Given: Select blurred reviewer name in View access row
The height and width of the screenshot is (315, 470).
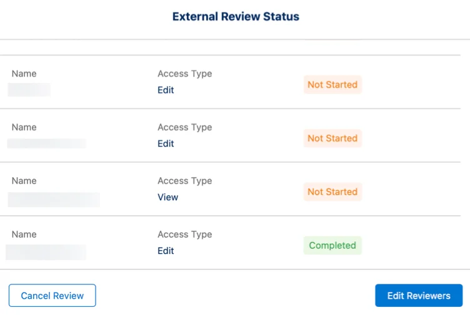Looking at the screenshot, I should click(54, 200).
